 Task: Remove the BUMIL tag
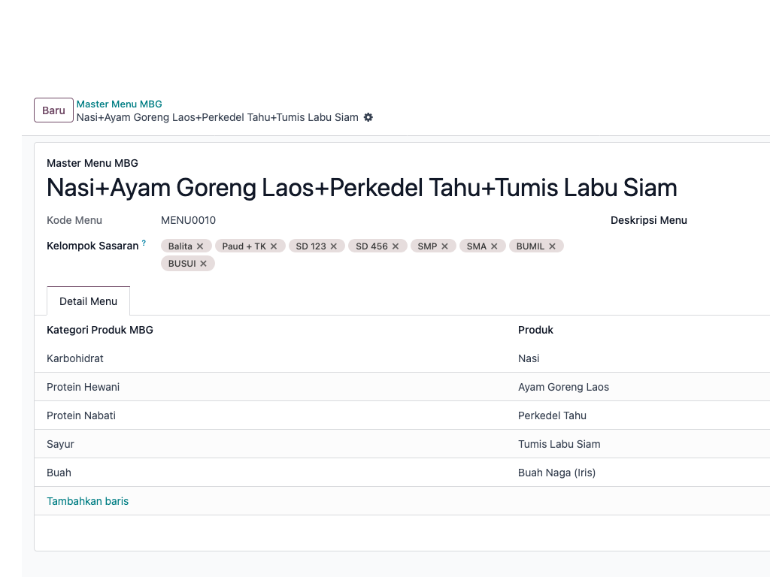552,246
